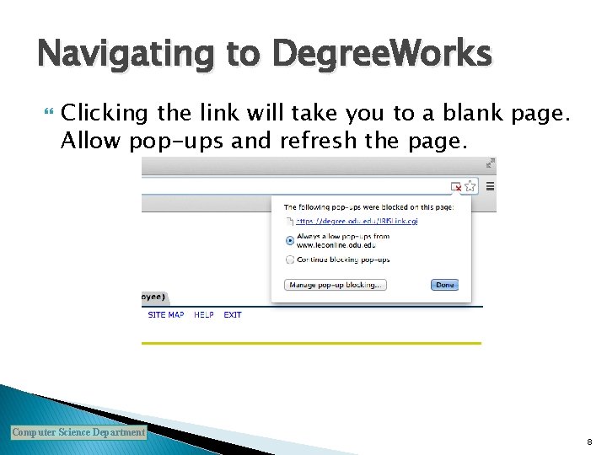
Task: Open the SITE MAP link
Action: pos(166,315)
